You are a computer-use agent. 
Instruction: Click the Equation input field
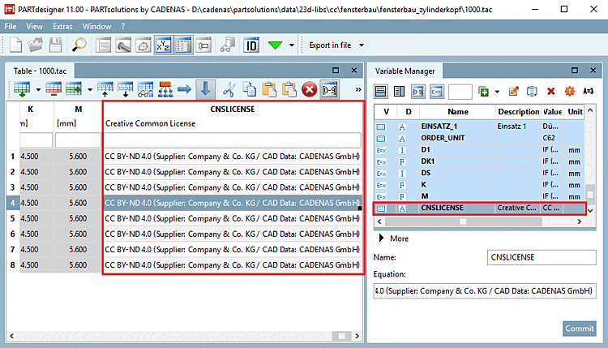(485, 291)
